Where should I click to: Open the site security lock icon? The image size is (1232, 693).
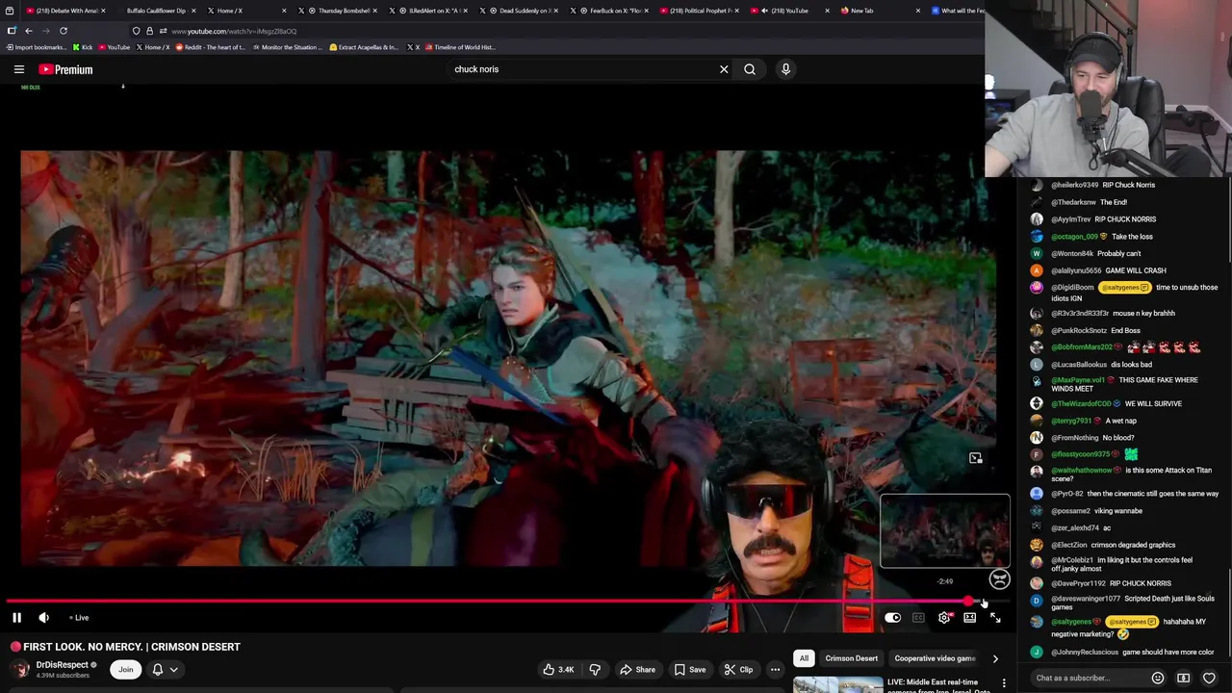149,31
